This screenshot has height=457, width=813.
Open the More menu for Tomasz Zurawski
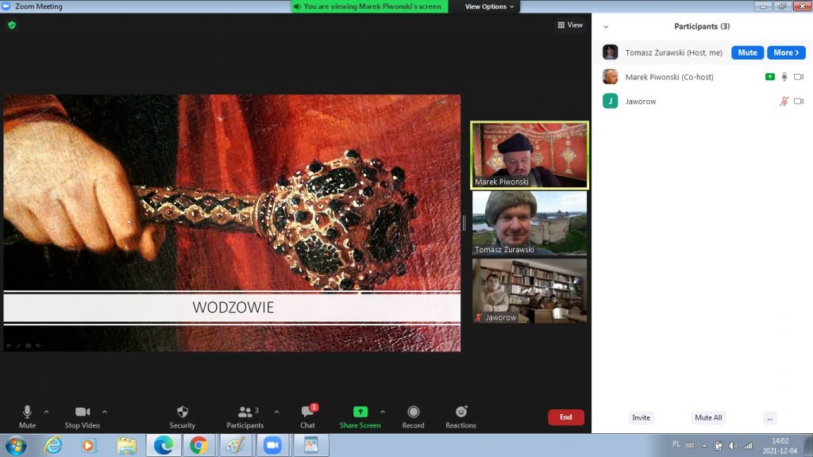coord(786,52)
